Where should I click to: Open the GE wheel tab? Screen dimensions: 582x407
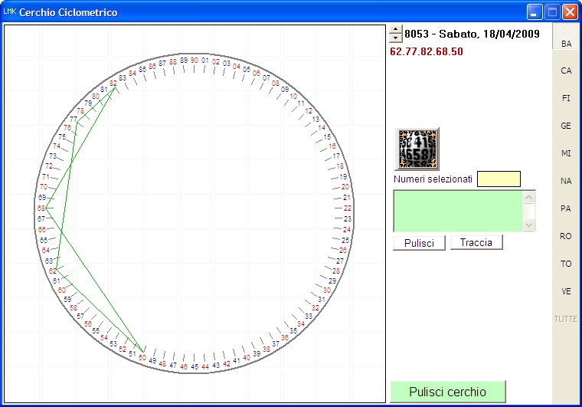[566, 126]
